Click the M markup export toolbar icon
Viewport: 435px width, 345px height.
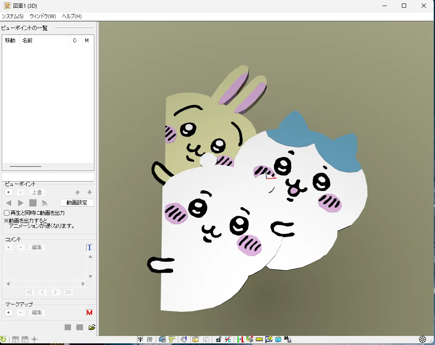[x=288, y=339]
